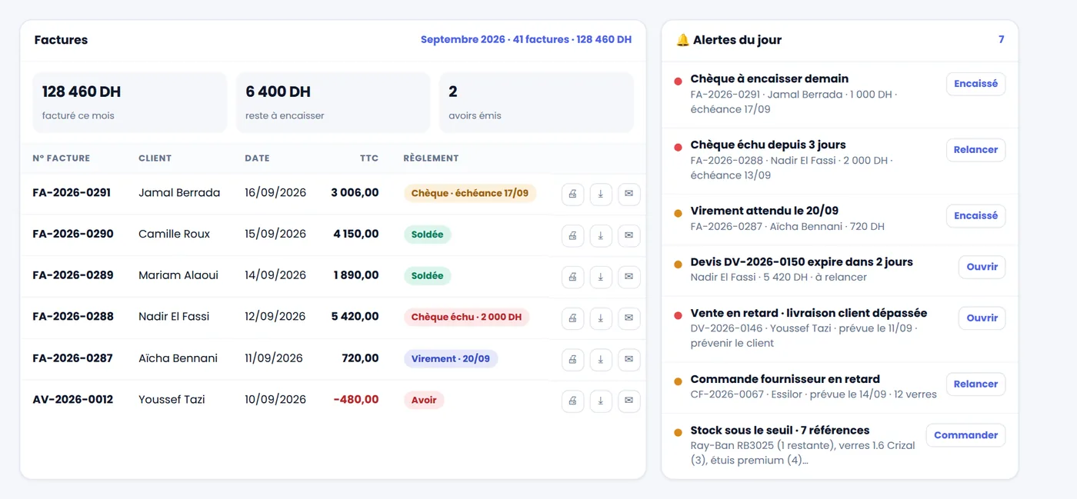Image resolution: width=1077 pixels, height=499 pixels.
Task: Click amount 5 420,00 in the table
Action: [355, 317]
